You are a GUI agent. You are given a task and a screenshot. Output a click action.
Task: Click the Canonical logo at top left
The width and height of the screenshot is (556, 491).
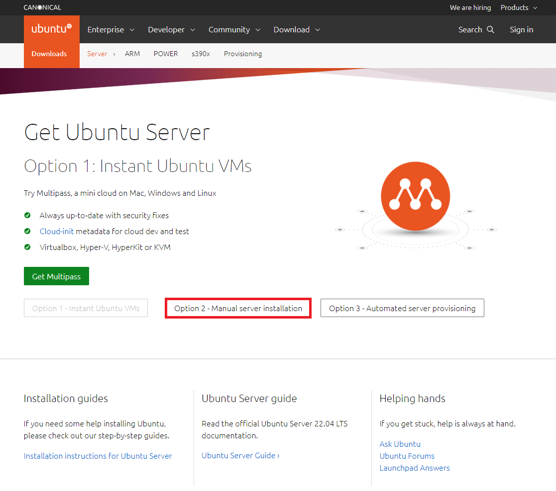coord(42,7)
